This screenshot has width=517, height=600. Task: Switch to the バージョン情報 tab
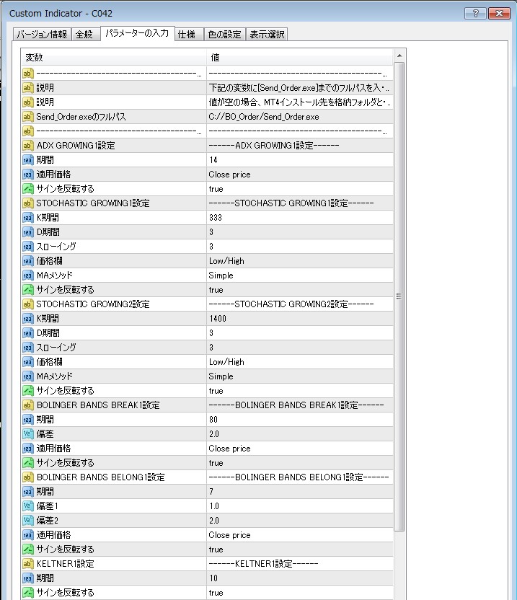coord(42,35)
